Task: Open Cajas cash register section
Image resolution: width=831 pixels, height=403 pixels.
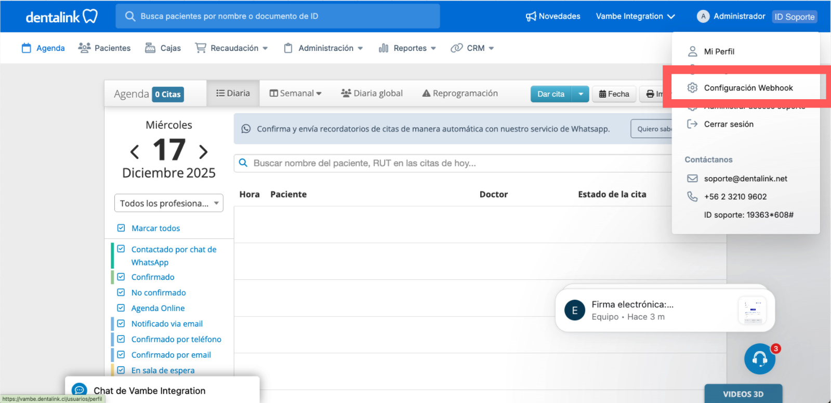Action: click(163, 48)
